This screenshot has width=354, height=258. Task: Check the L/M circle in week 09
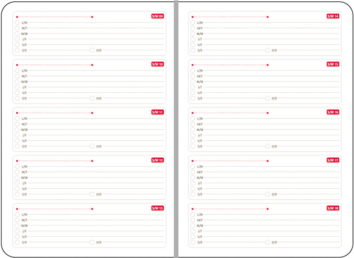pyautogui.click(x=17, y=23)
